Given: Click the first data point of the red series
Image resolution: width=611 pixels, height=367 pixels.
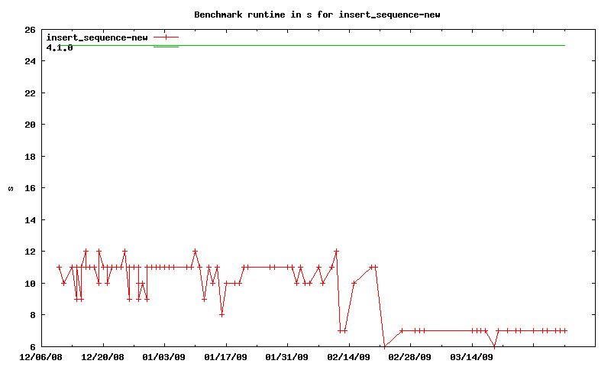Looking at the screenshot, I should click(59, 267).
